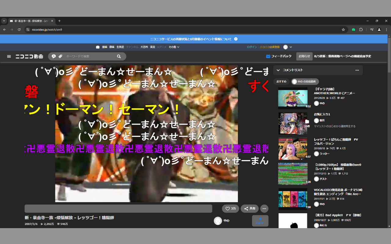Reload the page
This screenshot has height=244, width=391.
(19, 30)
